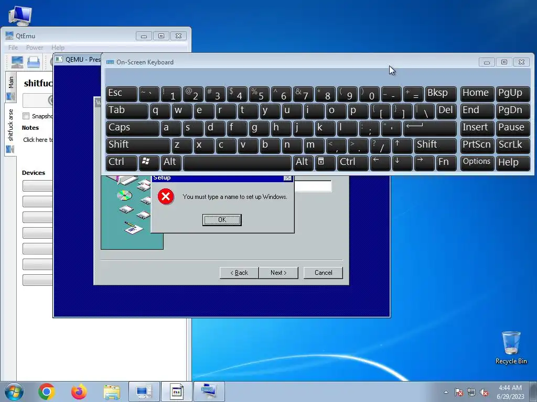Launch Chrome from the taskbar

pos(47,392)
